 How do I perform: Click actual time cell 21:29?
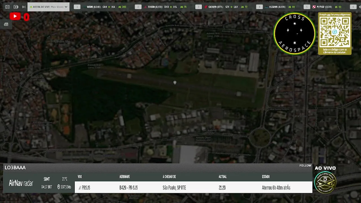[x=222, y=188]
